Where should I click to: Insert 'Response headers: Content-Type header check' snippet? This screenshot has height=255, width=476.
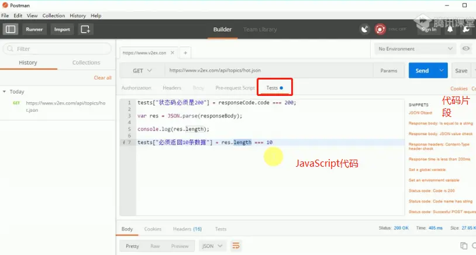click(439, 146)
